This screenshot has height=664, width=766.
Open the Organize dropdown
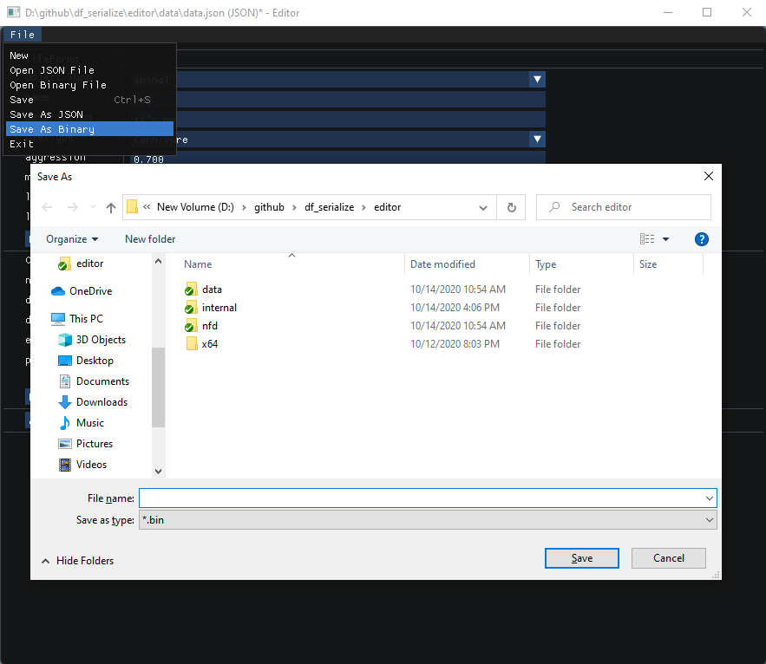[x=72, y=239]
